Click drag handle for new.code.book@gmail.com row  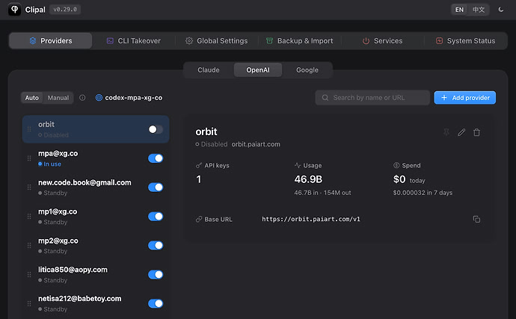[29, 187]
